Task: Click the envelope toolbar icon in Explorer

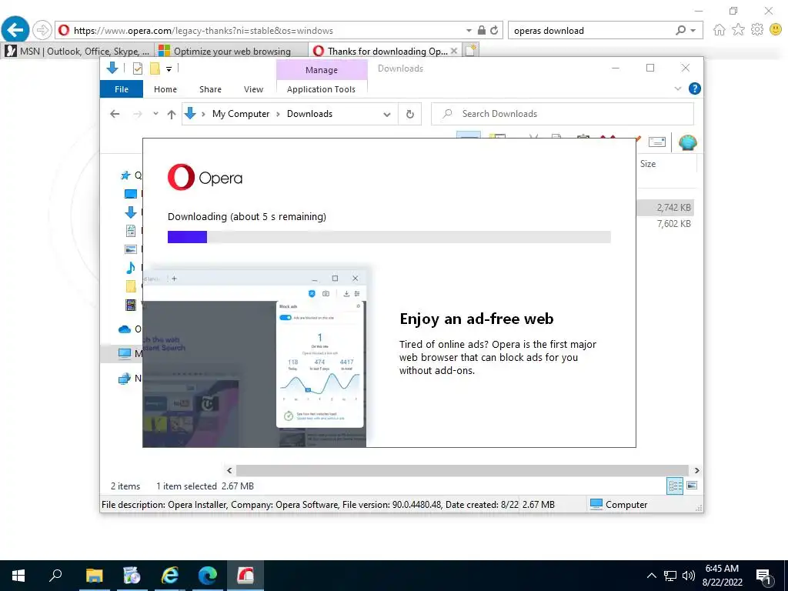Action: (657, 142)
